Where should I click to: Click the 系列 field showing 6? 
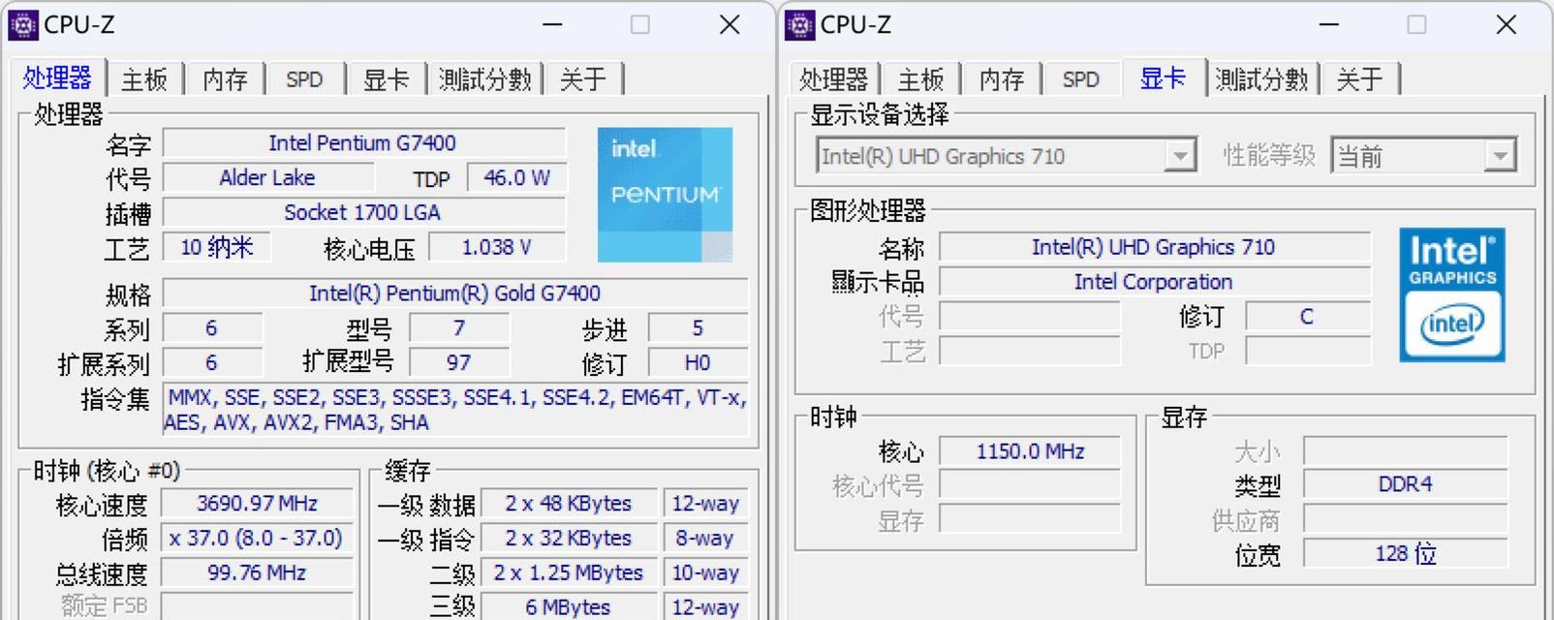212,328
